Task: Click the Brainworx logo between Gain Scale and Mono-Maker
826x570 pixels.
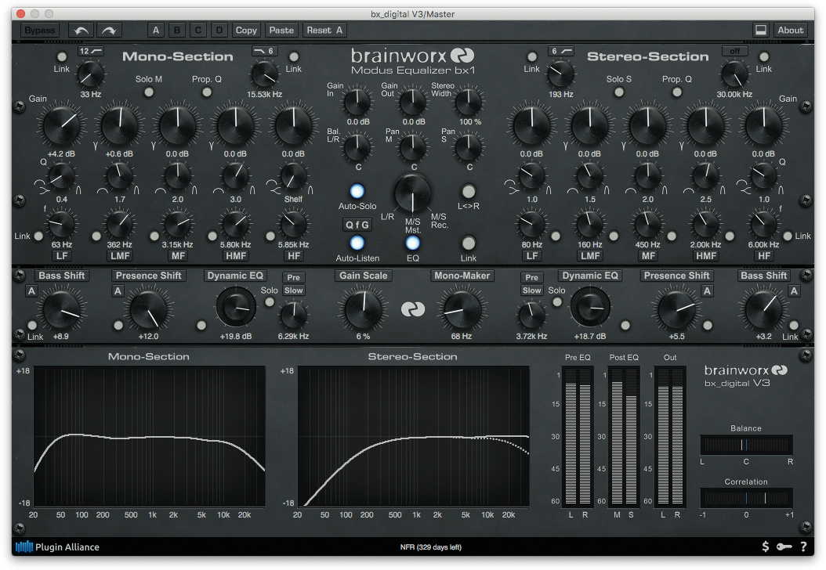Action: point(413,310)
